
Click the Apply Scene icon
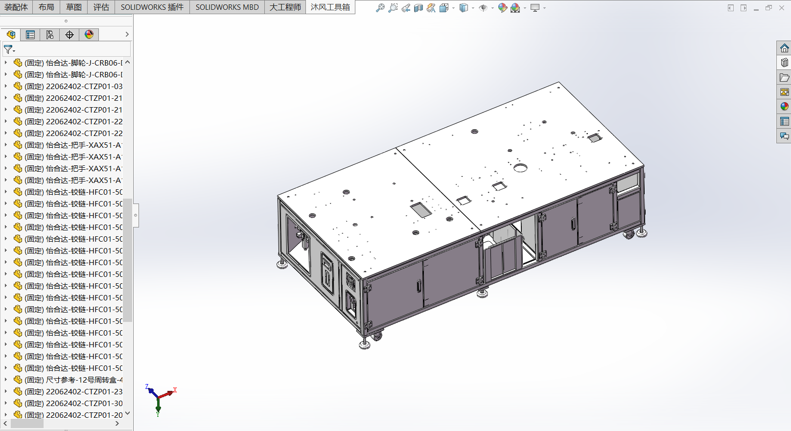click(515, 8)
